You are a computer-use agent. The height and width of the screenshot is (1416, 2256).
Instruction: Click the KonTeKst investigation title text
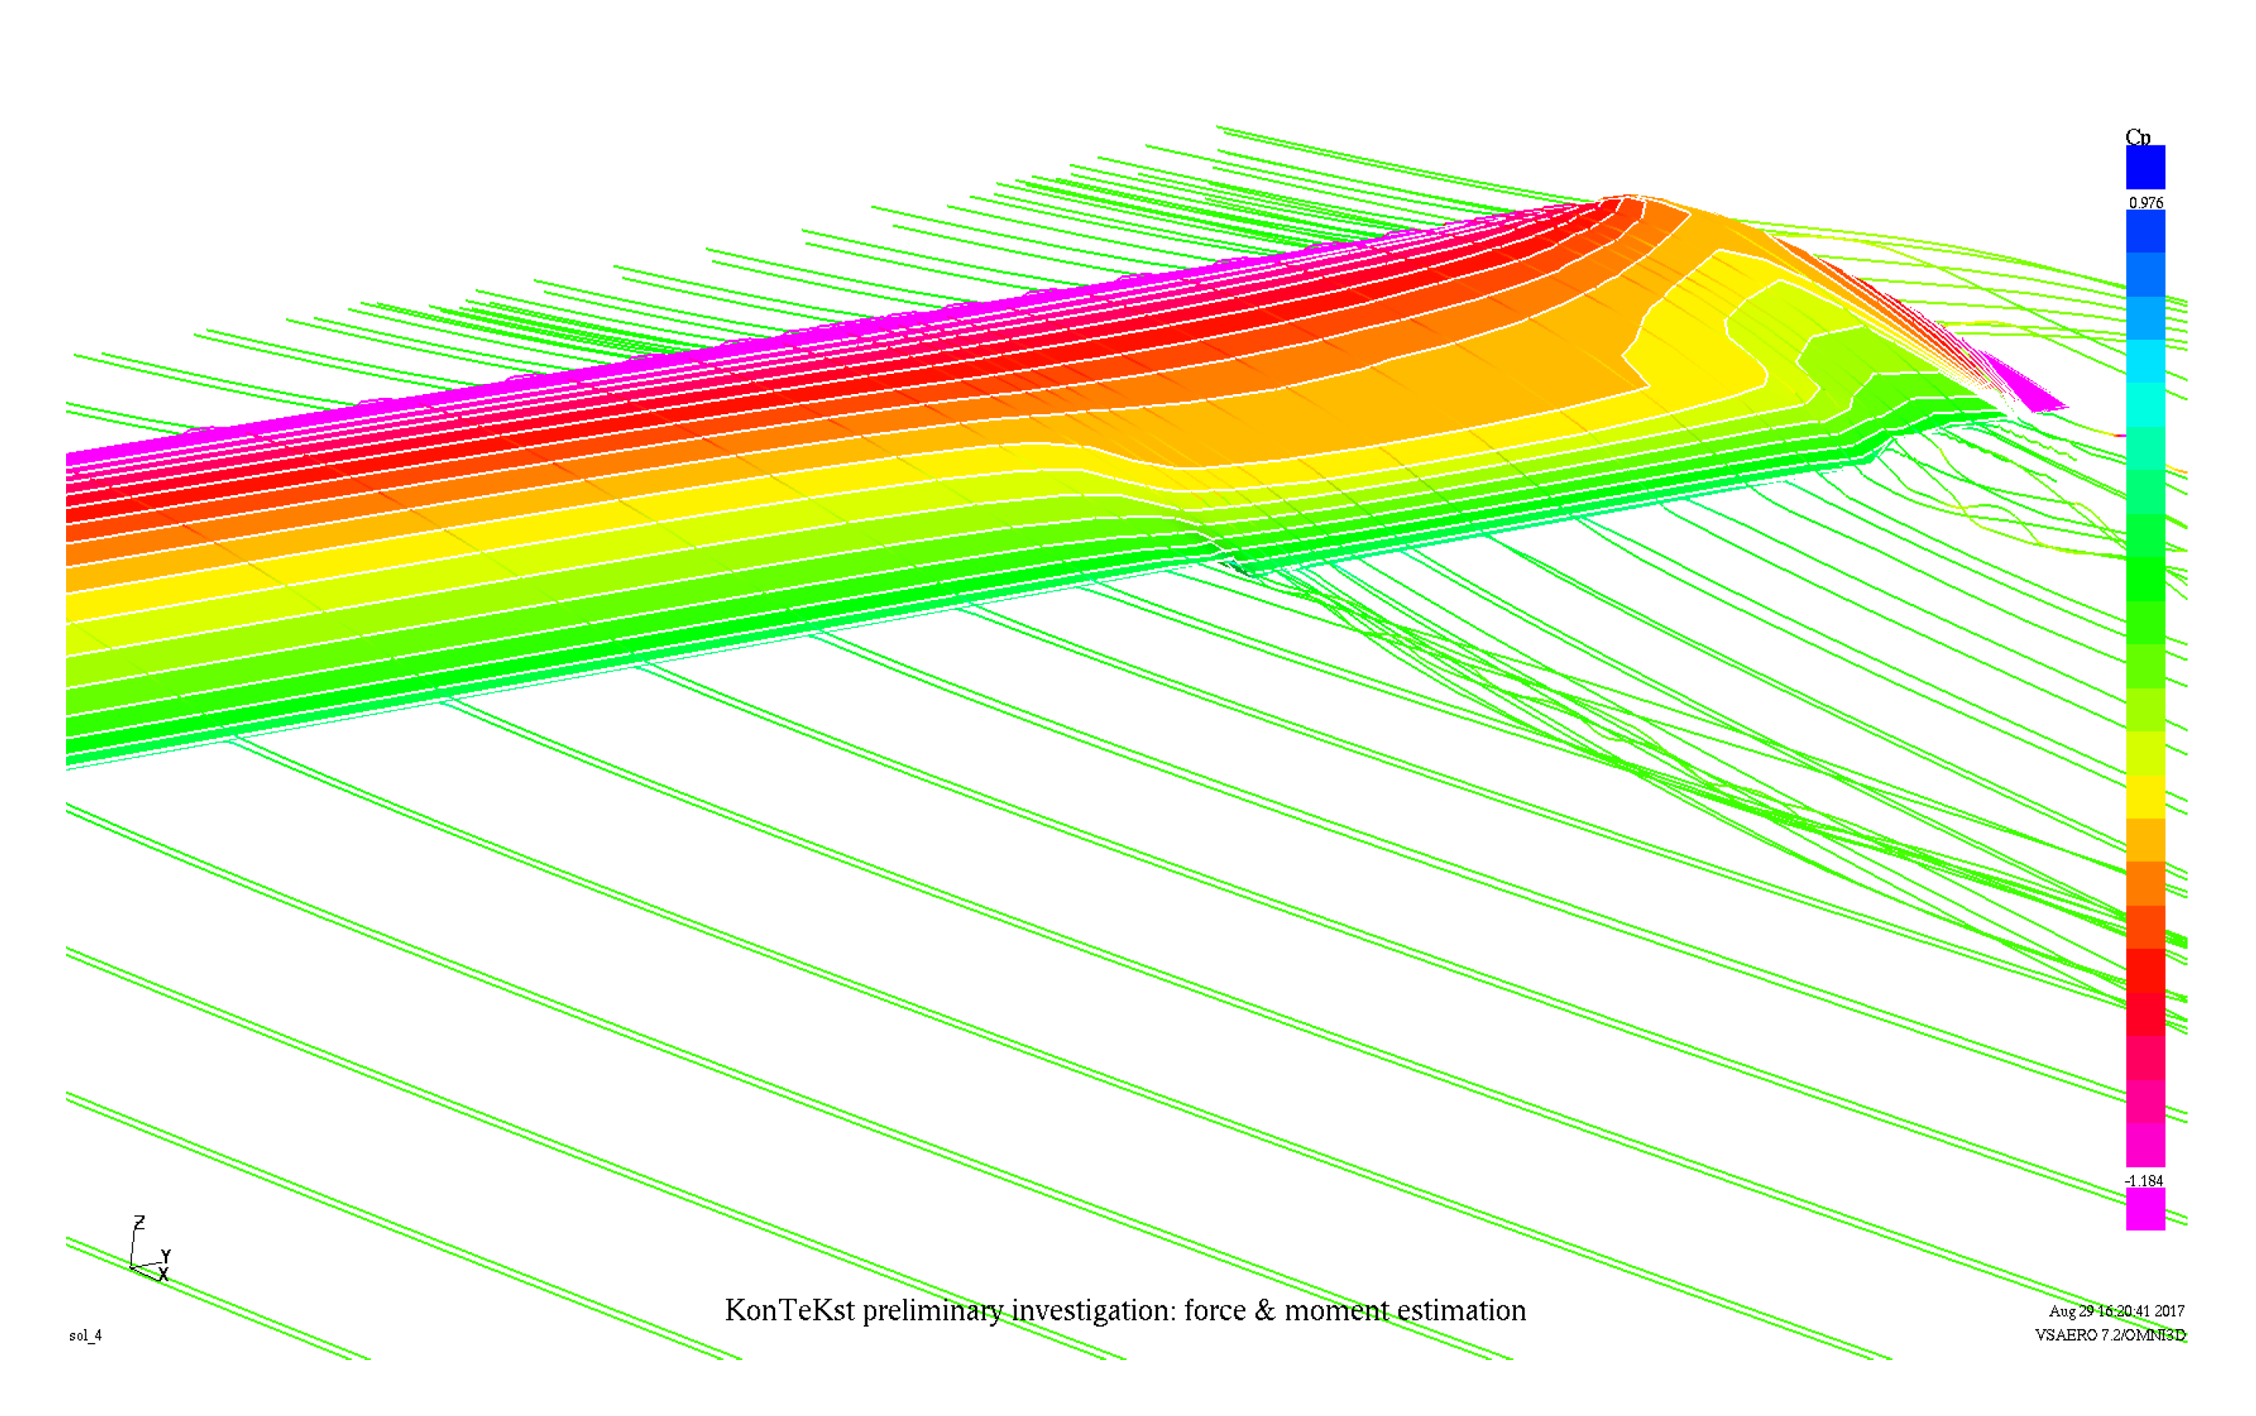pyautogui.click(x=1125, y=1310)
